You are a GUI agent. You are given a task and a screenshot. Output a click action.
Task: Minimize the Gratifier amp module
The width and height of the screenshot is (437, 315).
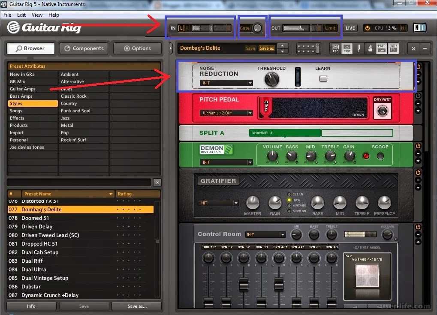coord(418,180)
